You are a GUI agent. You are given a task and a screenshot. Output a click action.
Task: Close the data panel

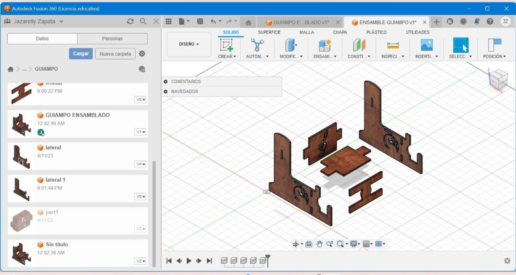pos(156,21)
